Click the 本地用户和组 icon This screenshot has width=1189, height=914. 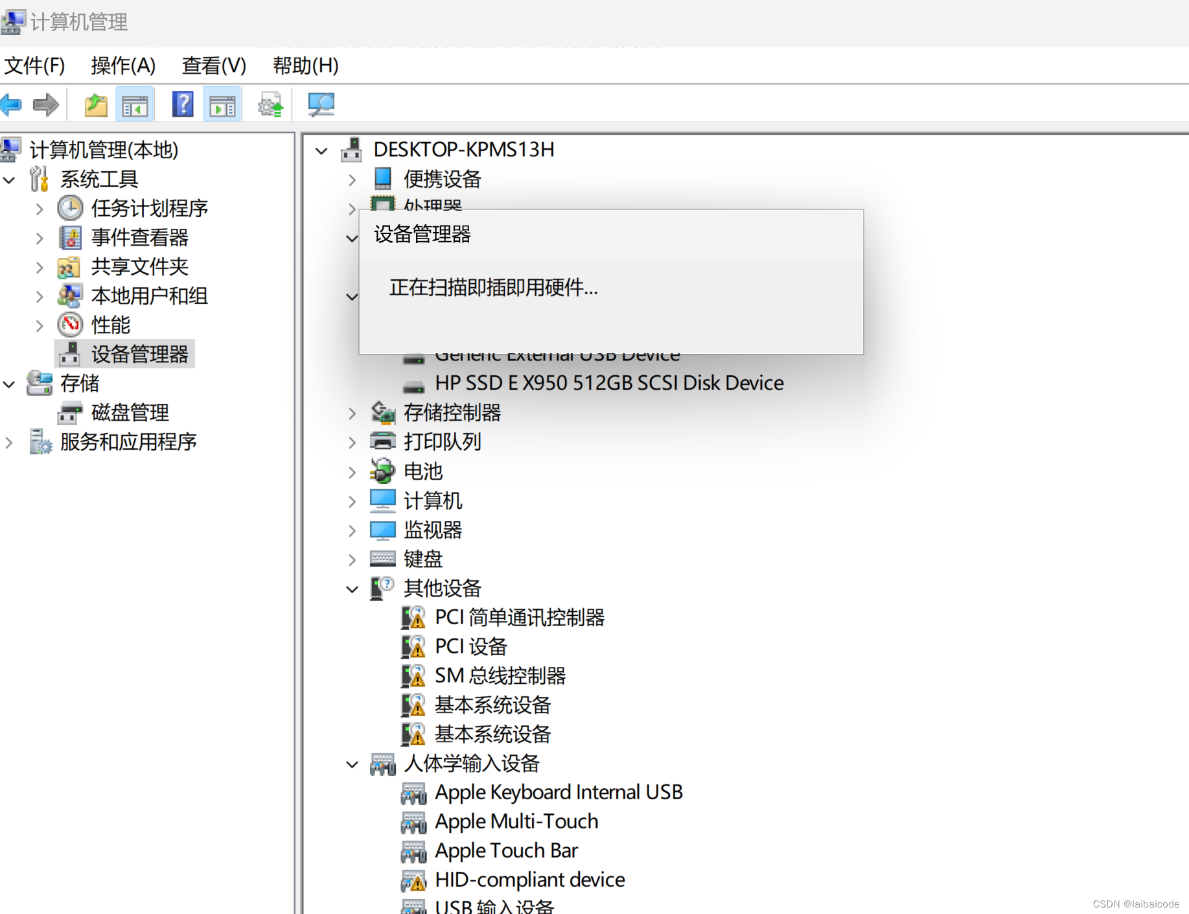(x=70, y=296)
